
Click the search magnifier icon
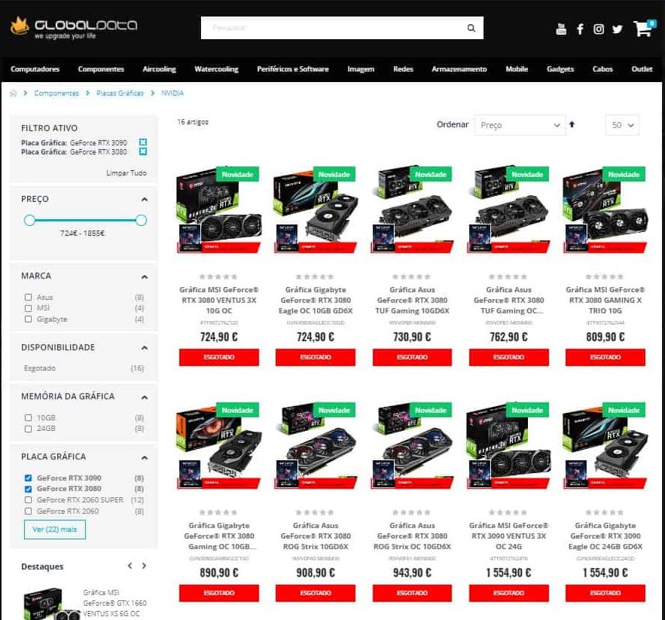click(471, 28)
